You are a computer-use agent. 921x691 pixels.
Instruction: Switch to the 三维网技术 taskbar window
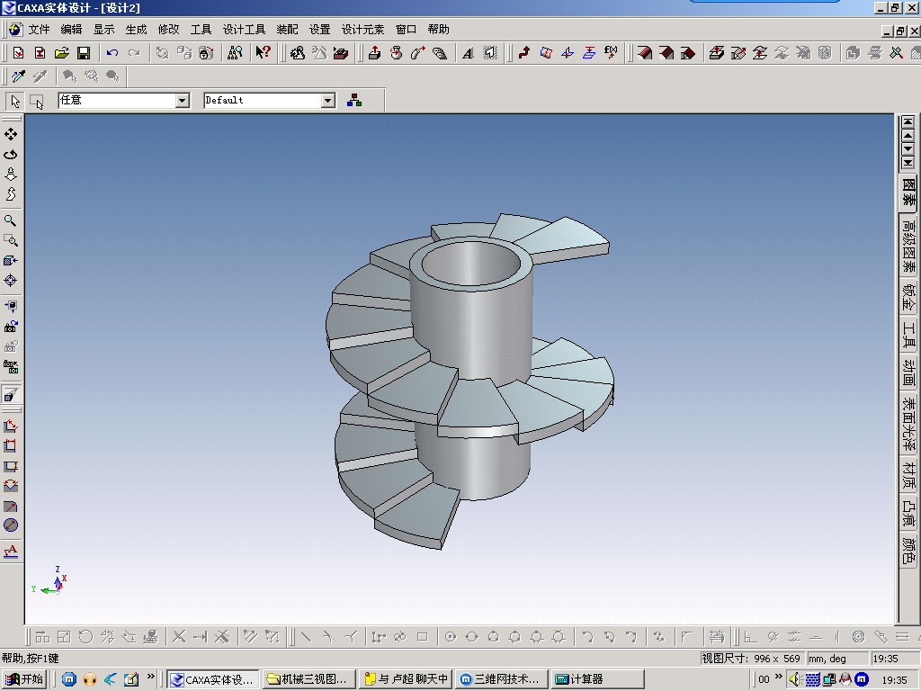point(501,679)
